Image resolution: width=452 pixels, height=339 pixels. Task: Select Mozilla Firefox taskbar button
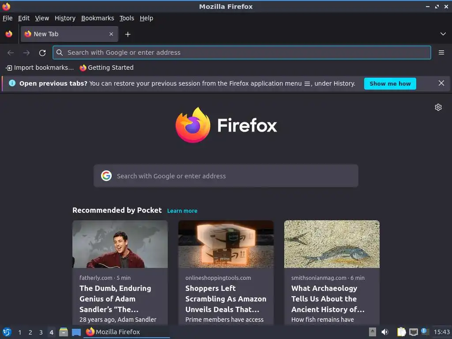click(x=127, y=332)
